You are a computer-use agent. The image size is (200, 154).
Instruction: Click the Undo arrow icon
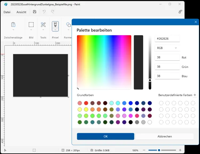click(44, 12)
